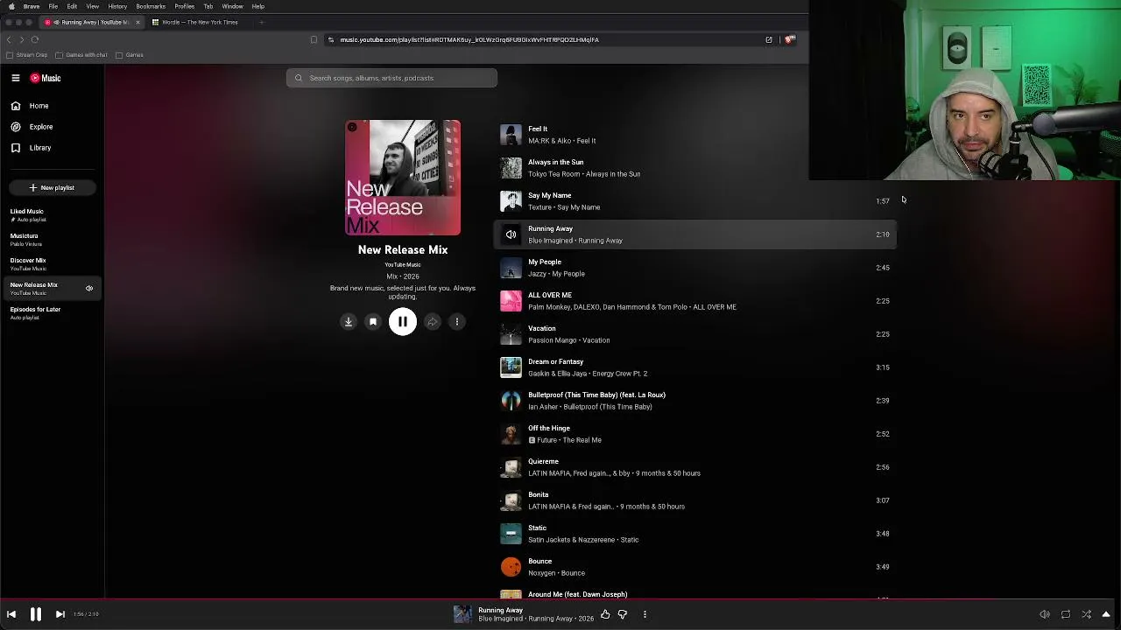
Task: Select the Say My Name track title
Action: [x=549, y=195]
